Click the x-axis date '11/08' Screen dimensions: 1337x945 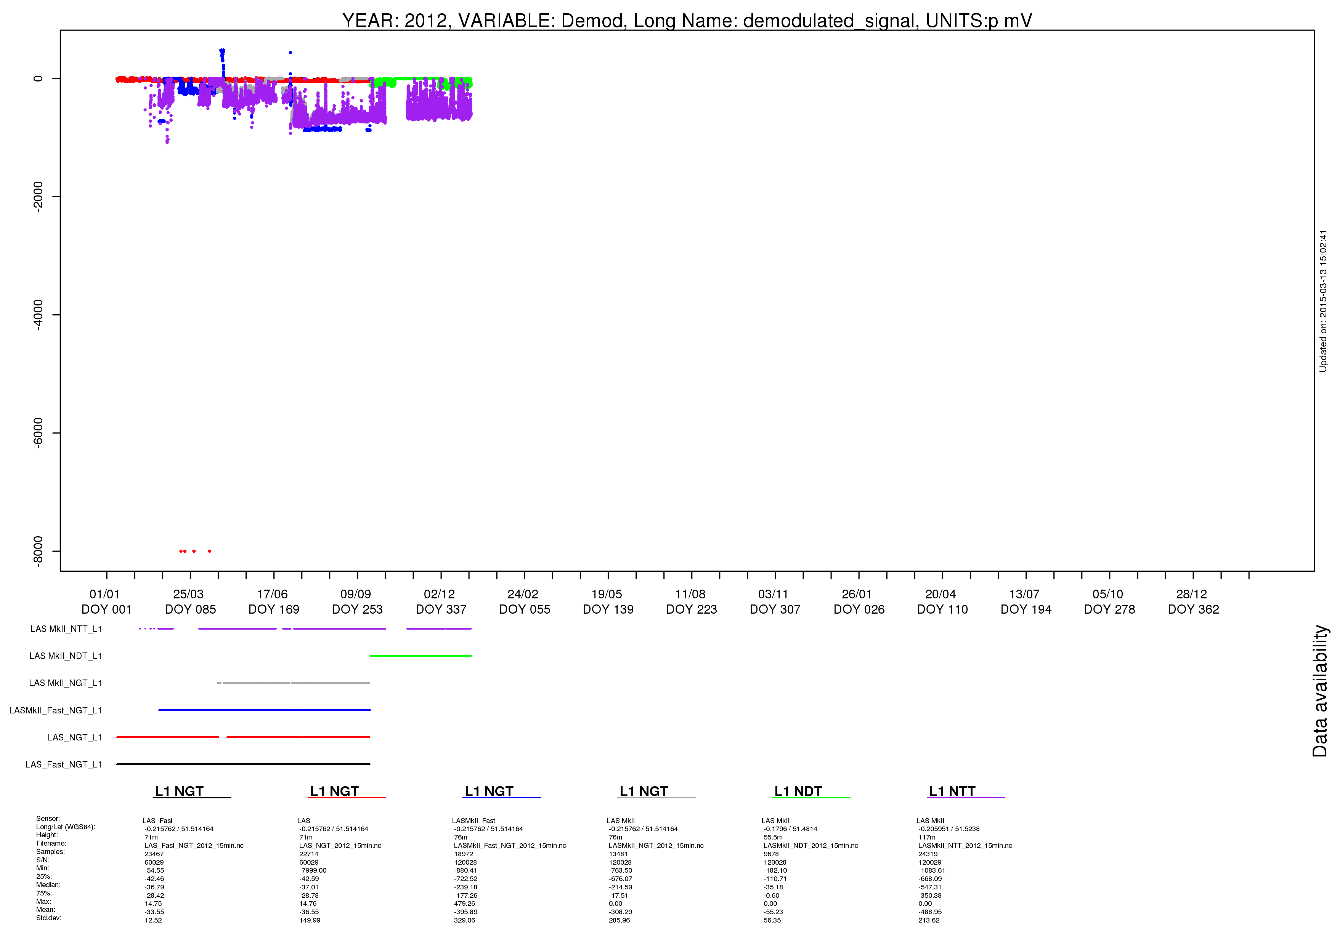[690, 594]
